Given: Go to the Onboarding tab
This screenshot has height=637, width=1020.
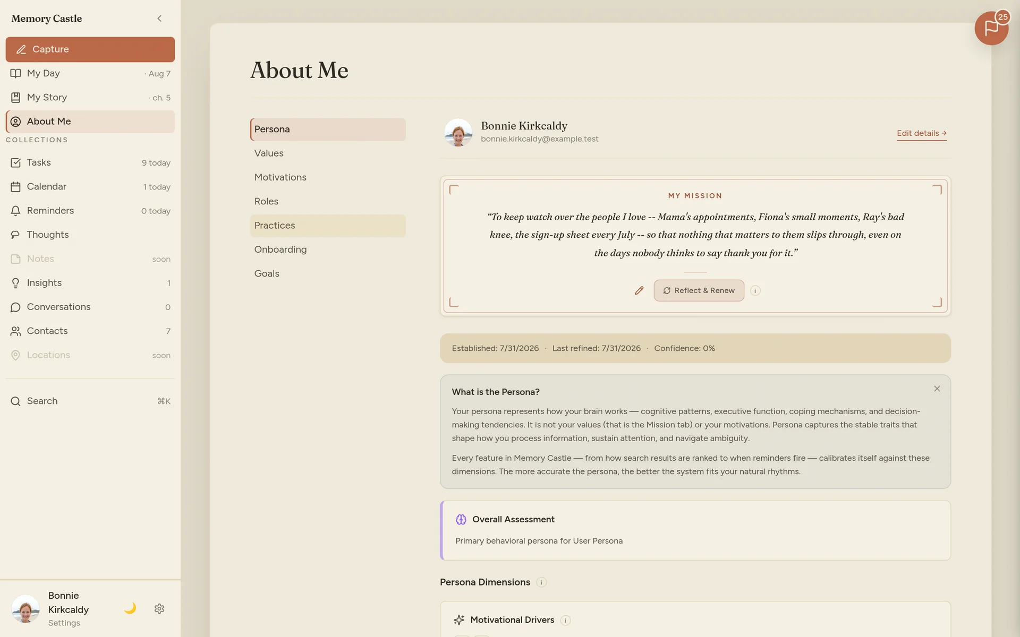Looking at the screenshot, I should (x=328, y=249).
